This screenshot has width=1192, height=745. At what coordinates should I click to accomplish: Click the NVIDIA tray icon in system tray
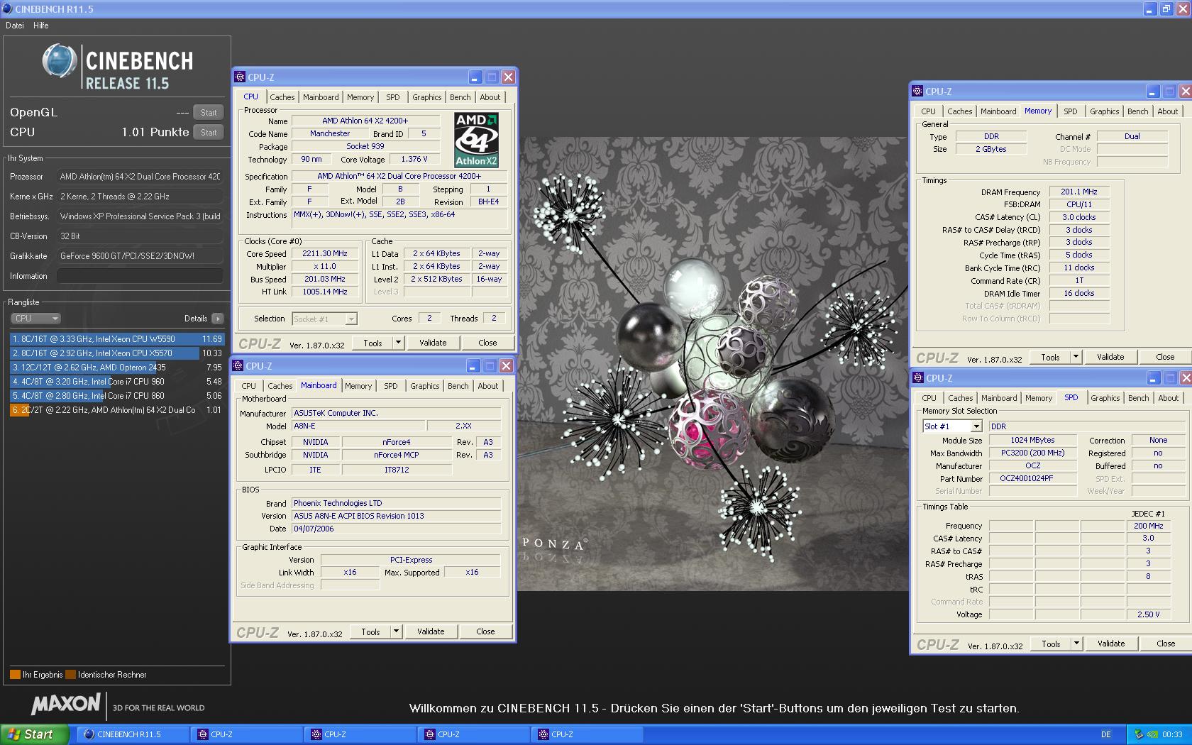click(x=1153, y=734)
